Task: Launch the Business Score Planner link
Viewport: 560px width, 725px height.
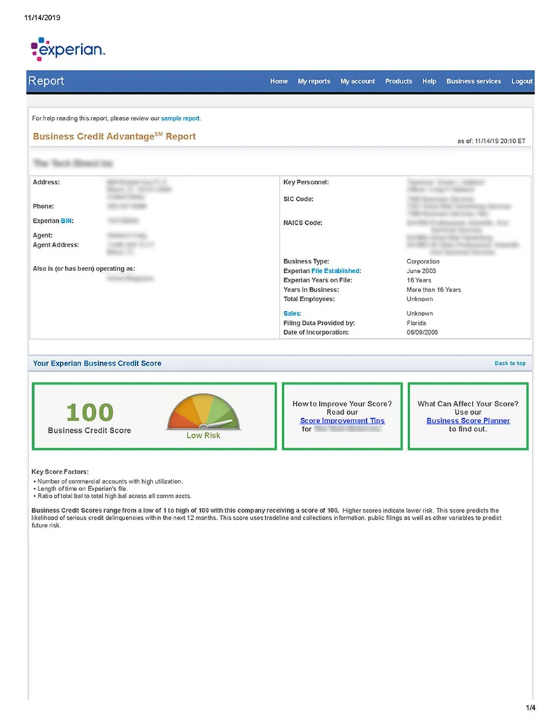Action: click(468, 421)
